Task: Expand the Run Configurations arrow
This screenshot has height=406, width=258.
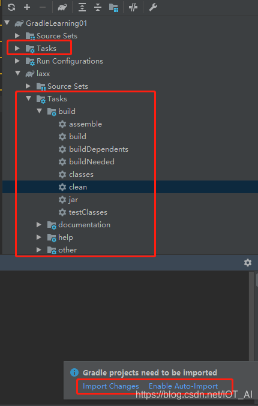Action: click(17, 61)
